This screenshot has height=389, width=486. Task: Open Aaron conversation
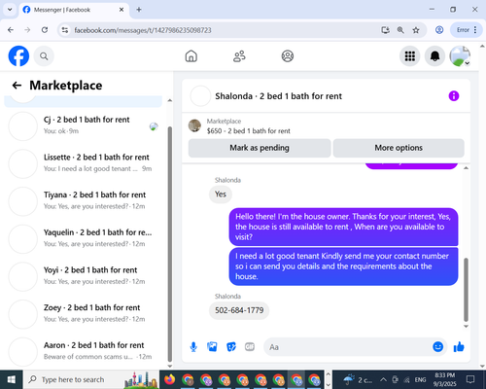click(84, 351)
